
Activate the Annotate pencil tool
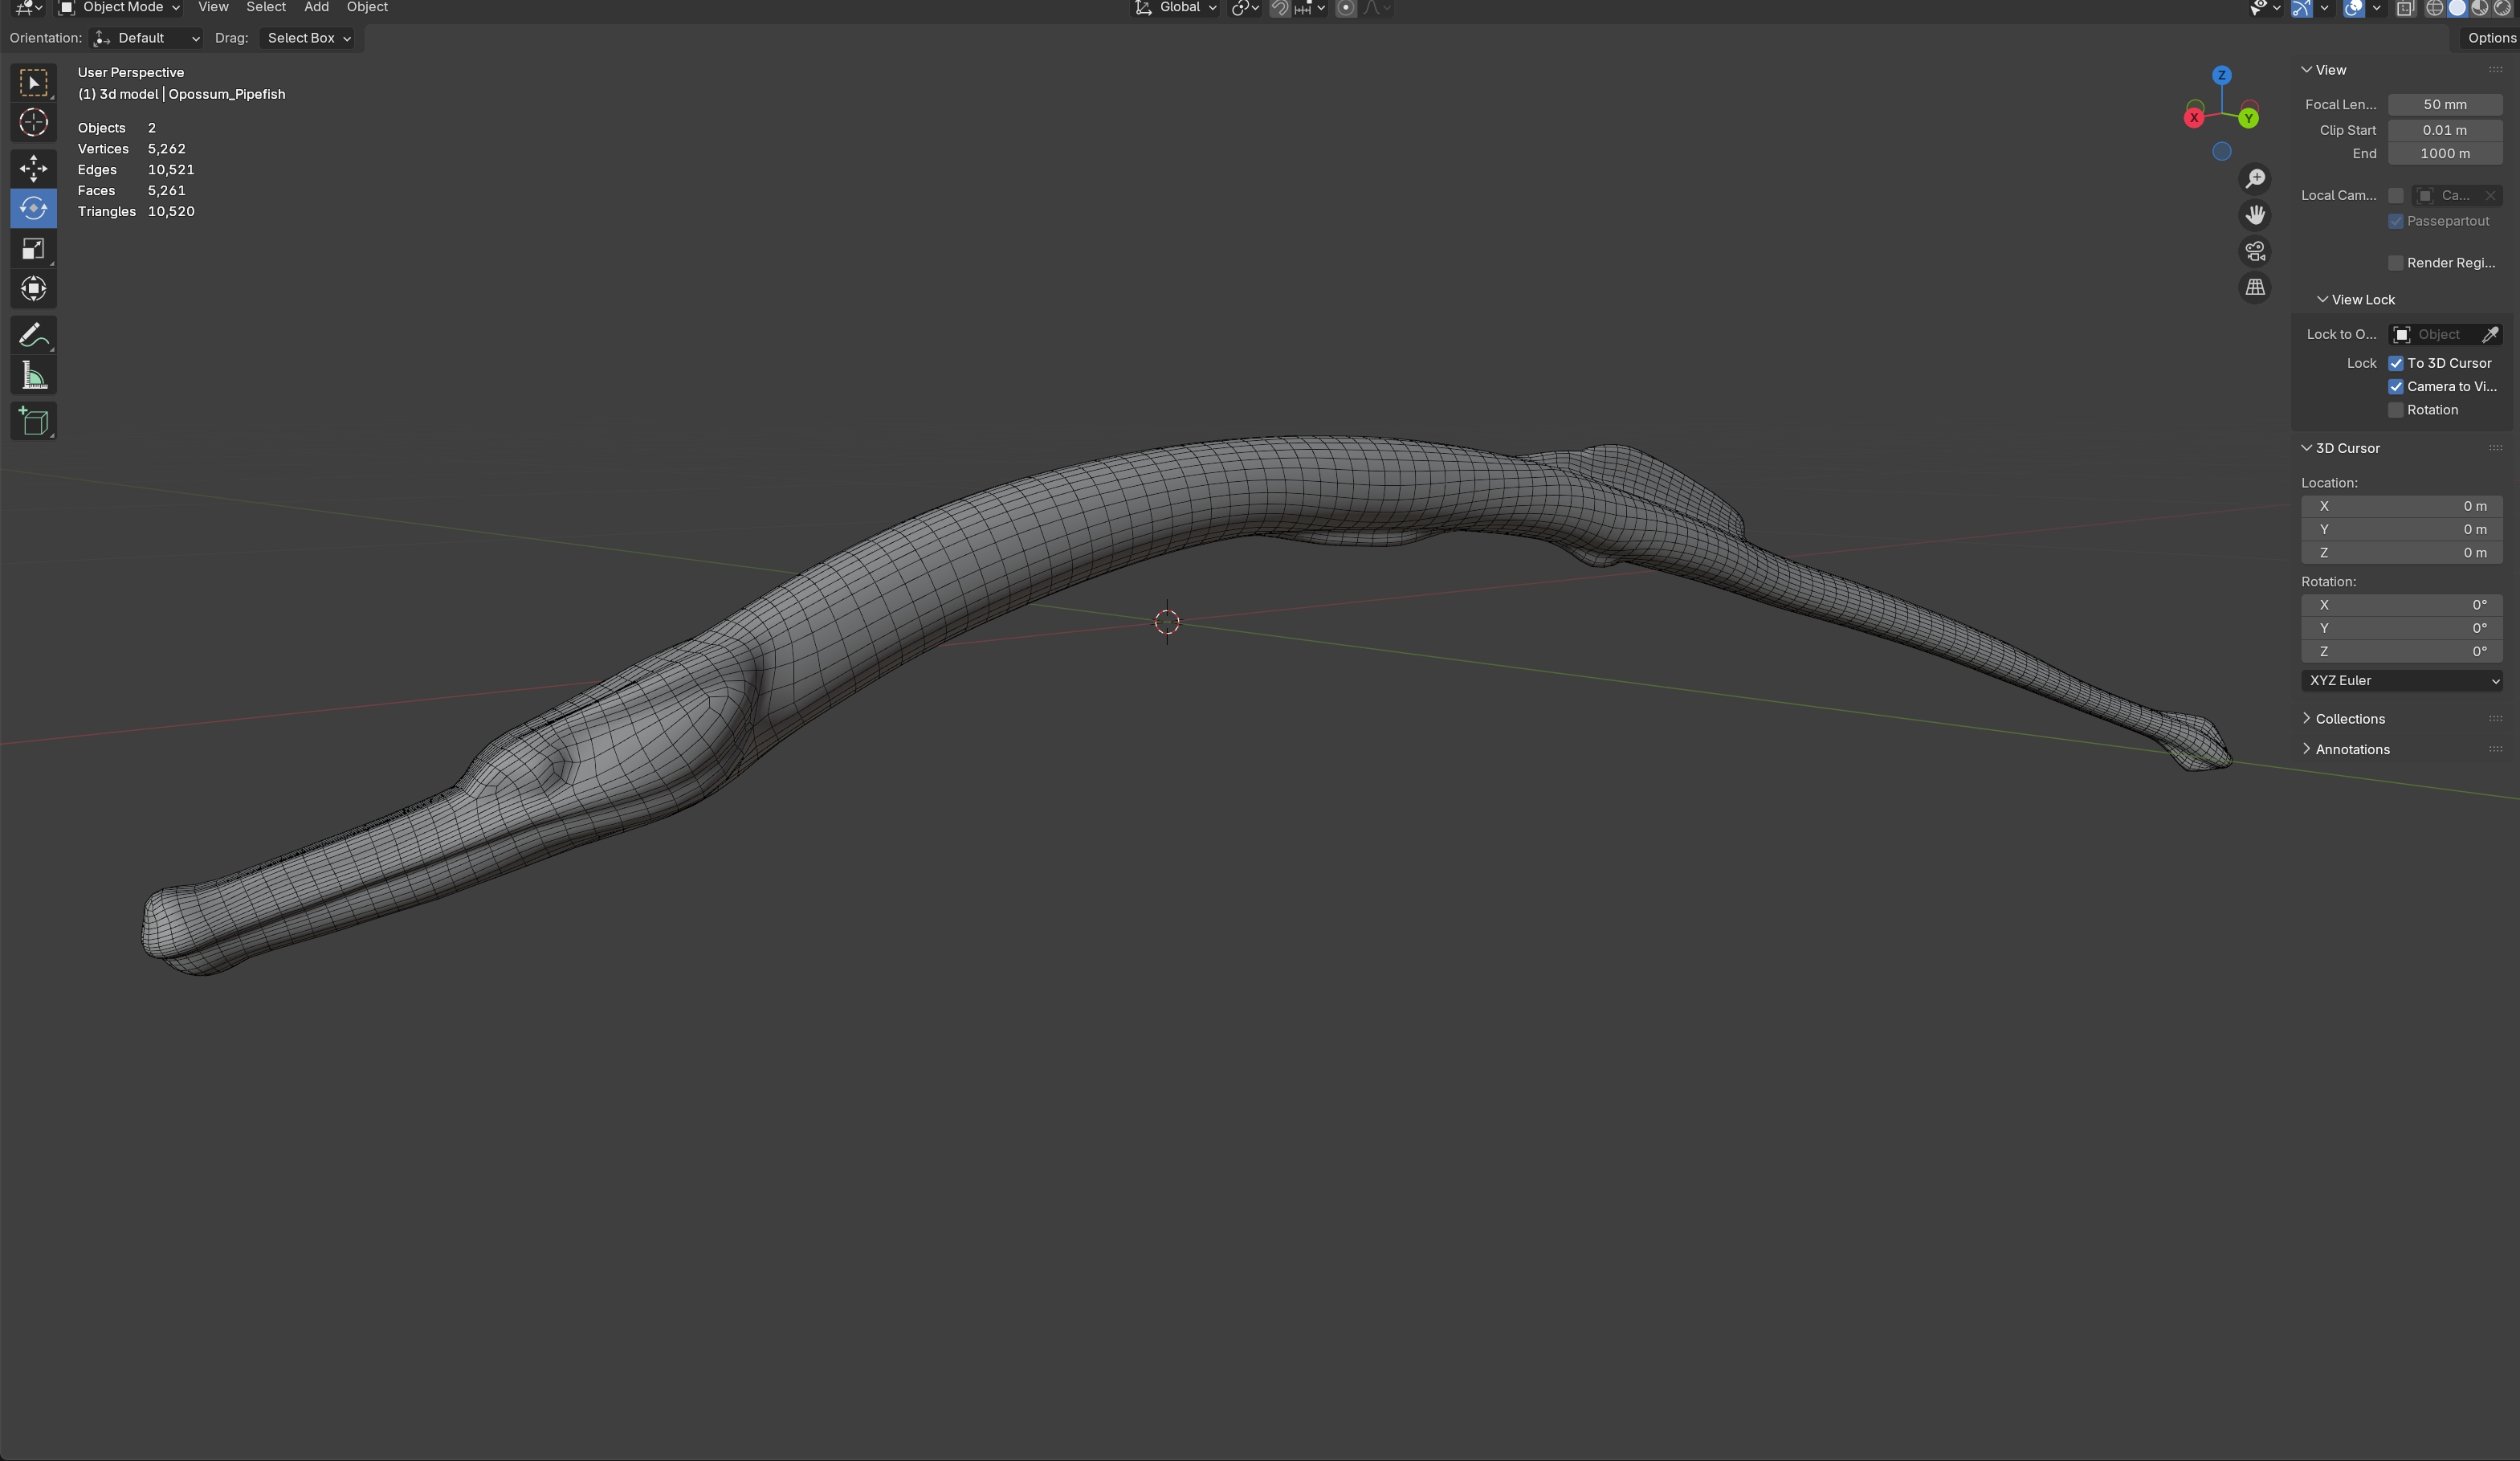33,335
